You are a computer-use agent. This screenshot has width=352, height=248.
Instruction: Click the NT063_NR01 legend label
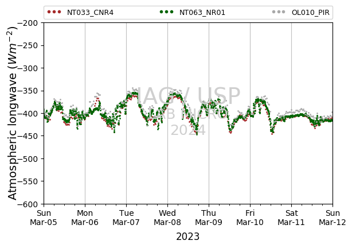pos(202,13)
